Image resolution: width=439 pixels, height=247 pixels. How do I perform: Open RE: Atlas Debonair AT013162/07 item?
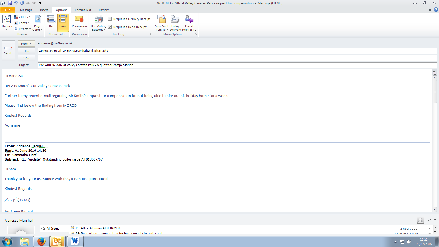pyautogui.click(x=98, y=228)
